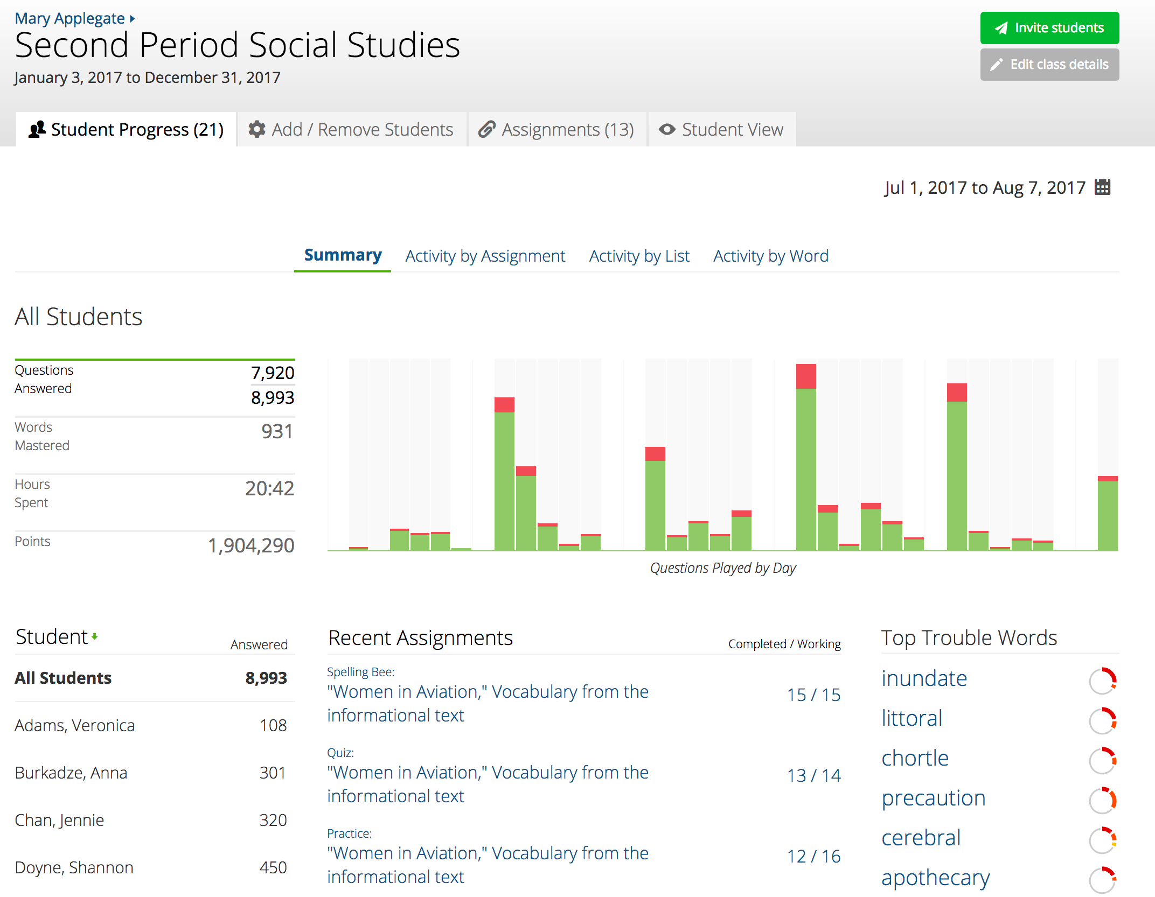
Task: Click the Invite students button
Action: 1049,28
